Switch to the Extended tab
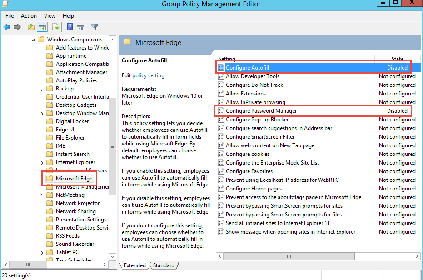 [134, 265]
